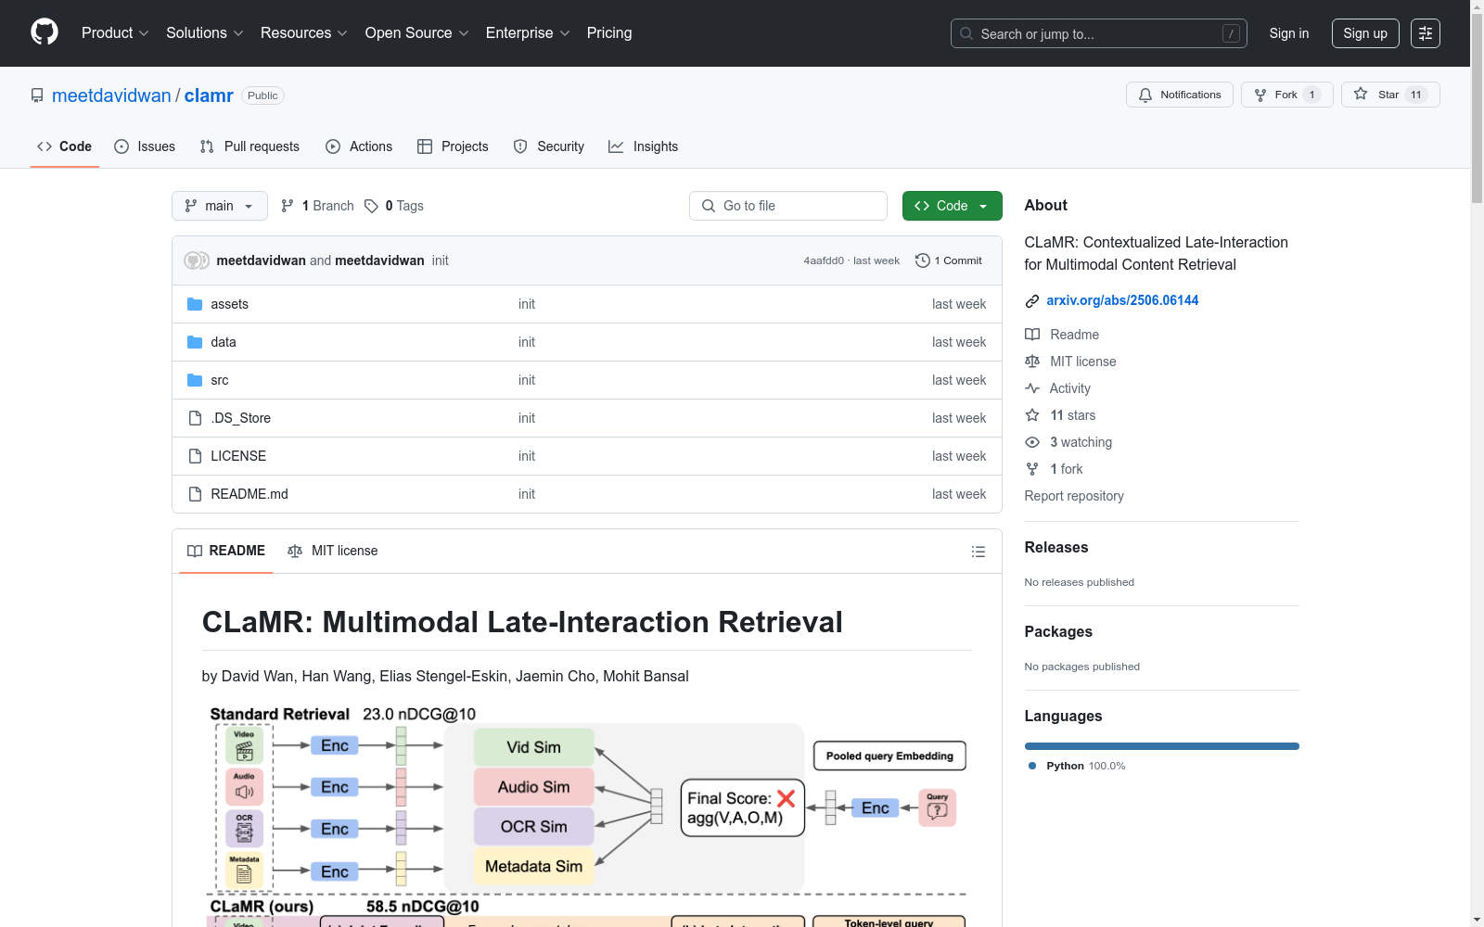The height and width of the screenshot is (927, 1484).
Task: Open the Pull requests tab
Action: click(x=249, y=146)
